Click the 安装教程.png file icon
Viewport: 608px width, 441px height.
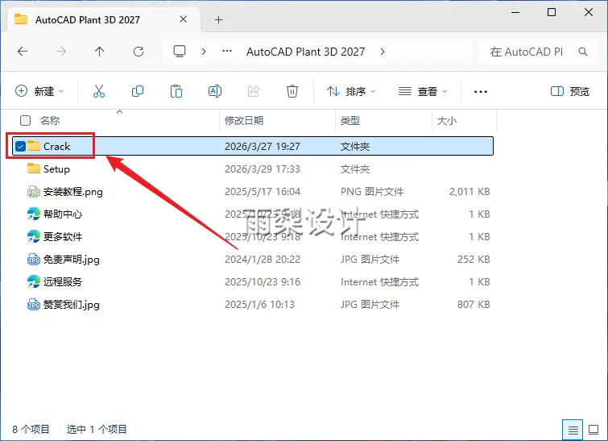[x=34, y=191]
